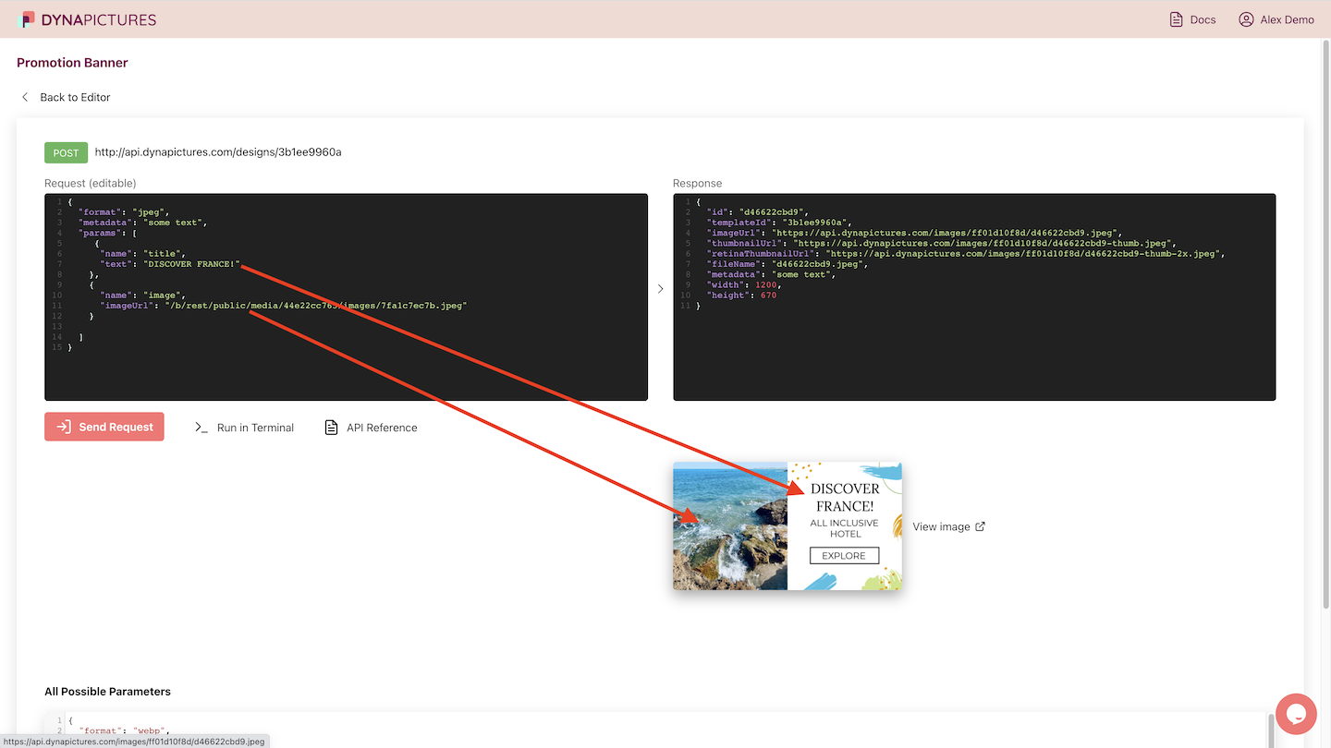This screenshot has height=748, width=1331.
Task: Go Back to Editor
Action: coord(75,97)
